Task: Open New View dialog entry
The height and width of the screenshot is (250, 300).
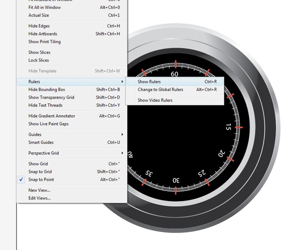Action: pos(72,190)
